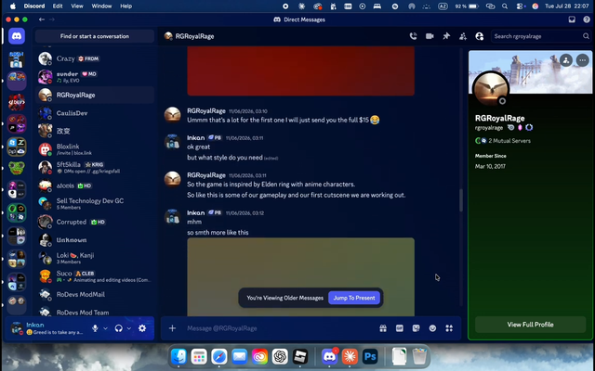
Task: Open the more options menu on profile
Action: coord(583,59)
